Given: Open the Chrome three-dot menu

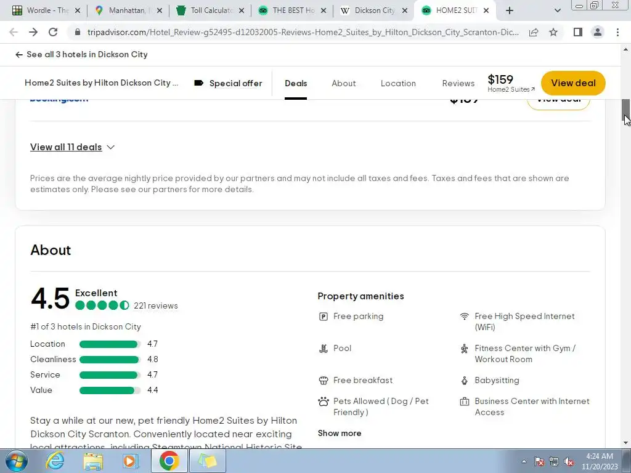Looking at the screenshot, I should coord(617,32).
